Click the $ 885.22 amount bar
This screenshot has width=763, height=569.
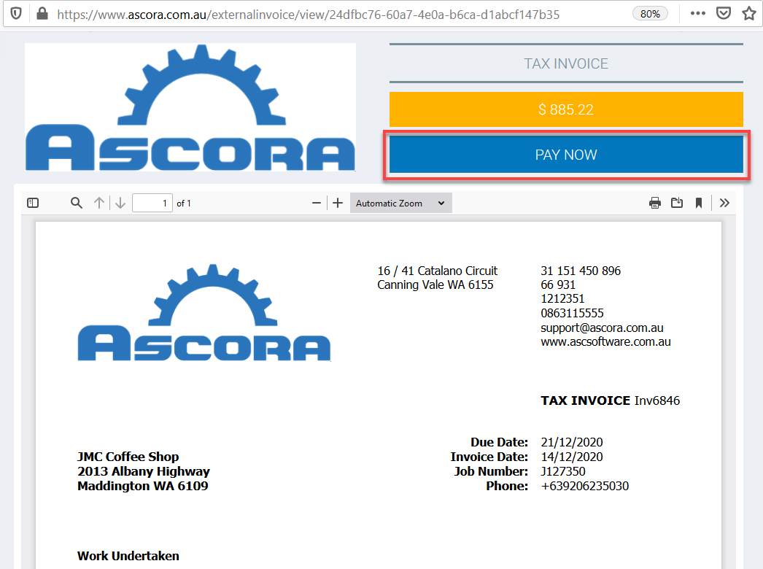(566, 109)
